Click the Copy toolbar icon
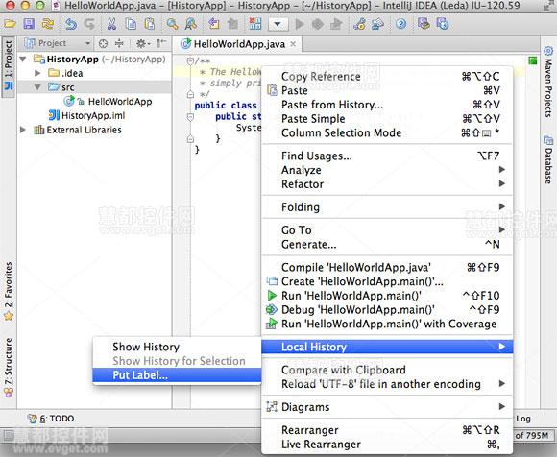This screenshot has width=557, height=457. coord(131,24)
